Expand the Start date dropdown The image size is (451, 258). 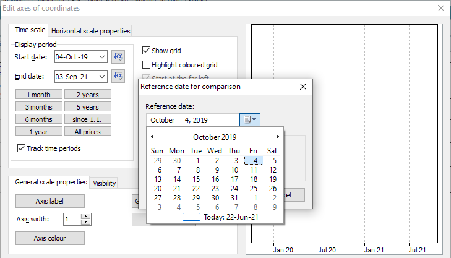coord(101,57)
